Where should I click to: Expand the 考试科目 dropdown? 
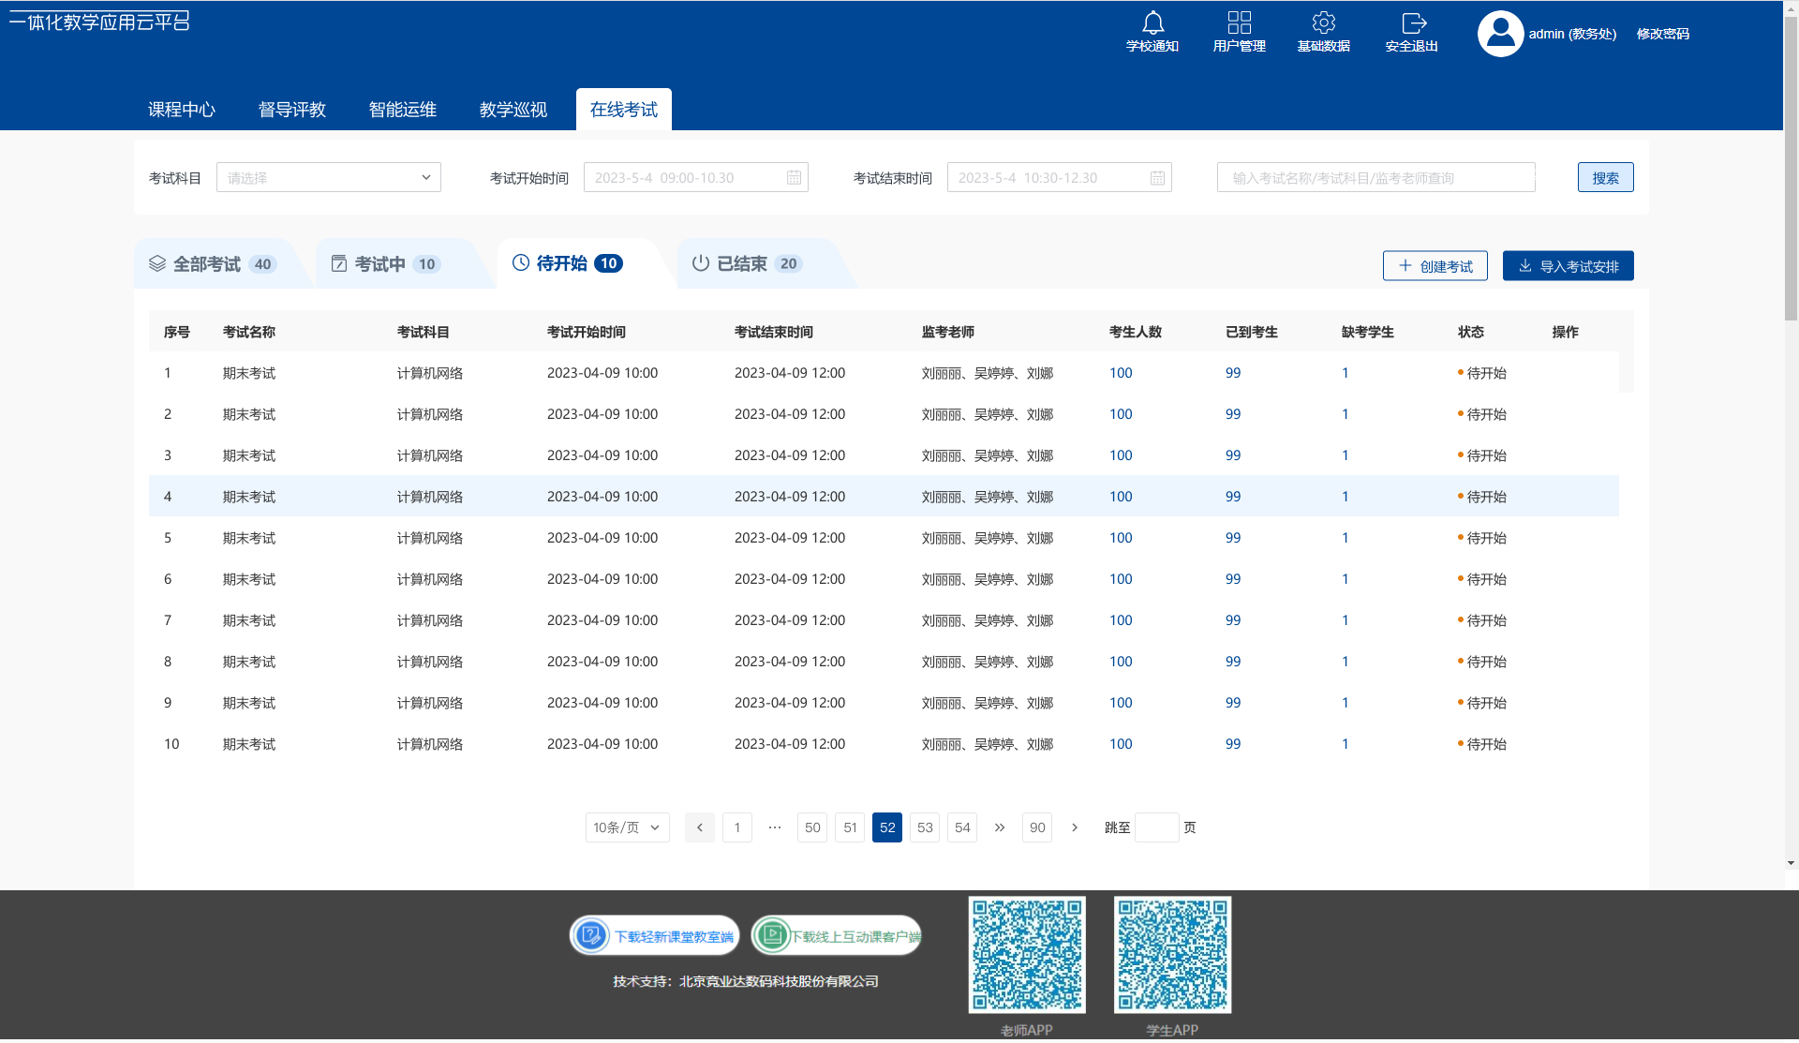329,177
